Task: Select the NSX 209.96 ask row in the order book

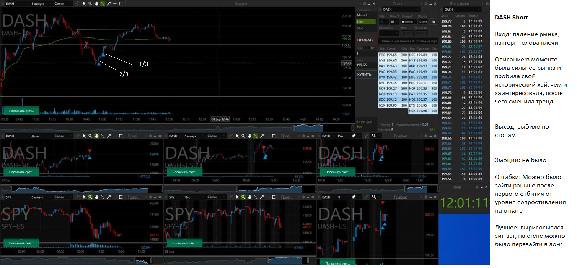Action: point(423,111)
